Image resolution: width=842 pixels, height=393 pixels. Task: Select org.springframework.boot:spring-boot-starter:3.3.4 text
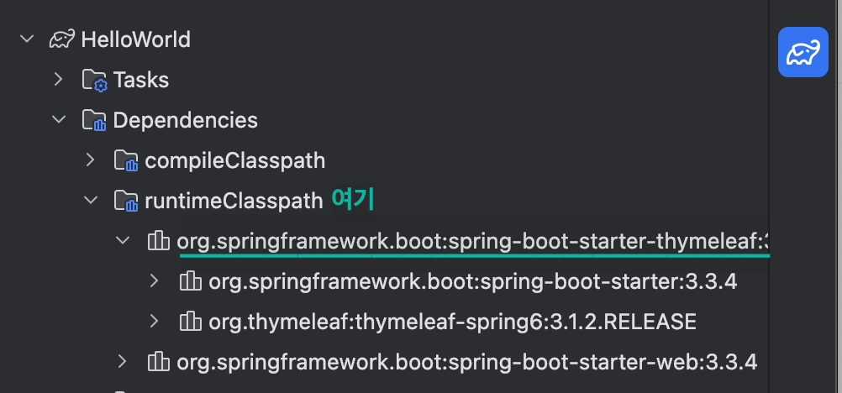click(473, 281)
